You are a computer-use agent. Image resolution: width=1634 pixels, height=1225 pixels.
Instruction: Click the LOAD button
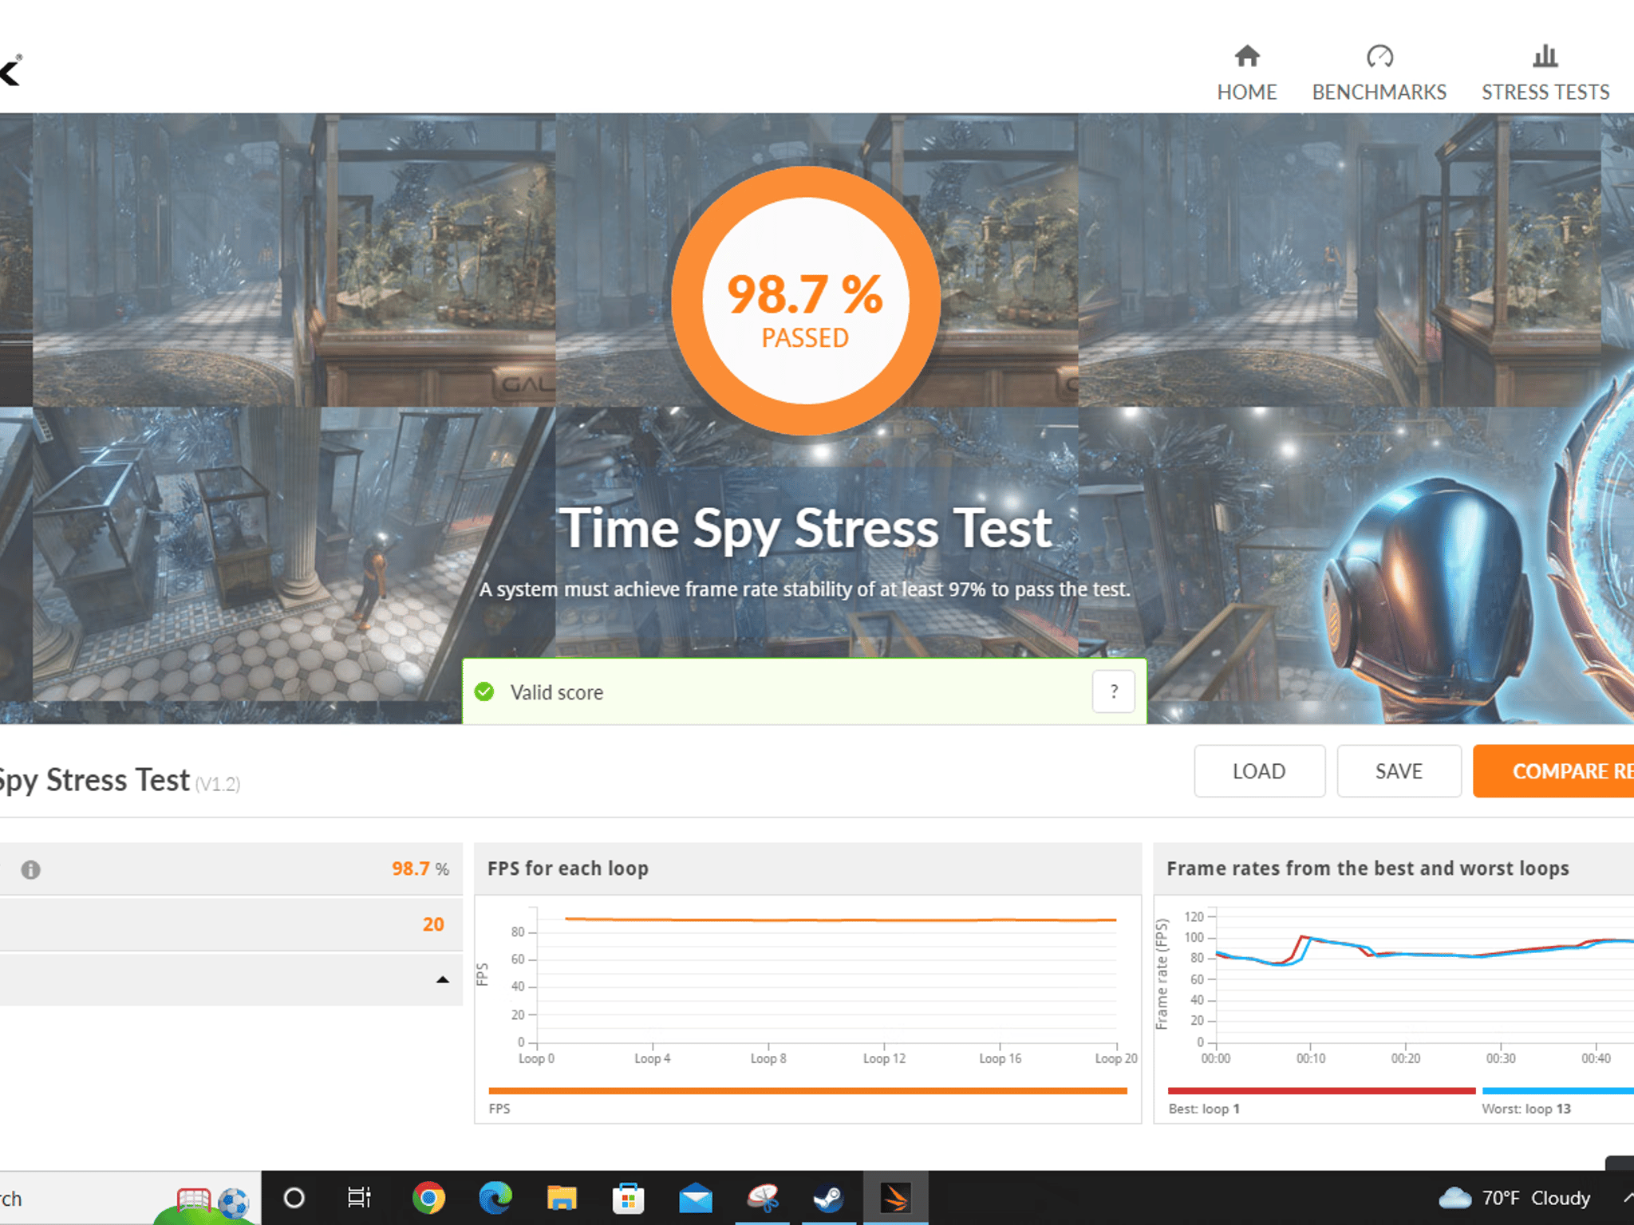[1259, 771]
